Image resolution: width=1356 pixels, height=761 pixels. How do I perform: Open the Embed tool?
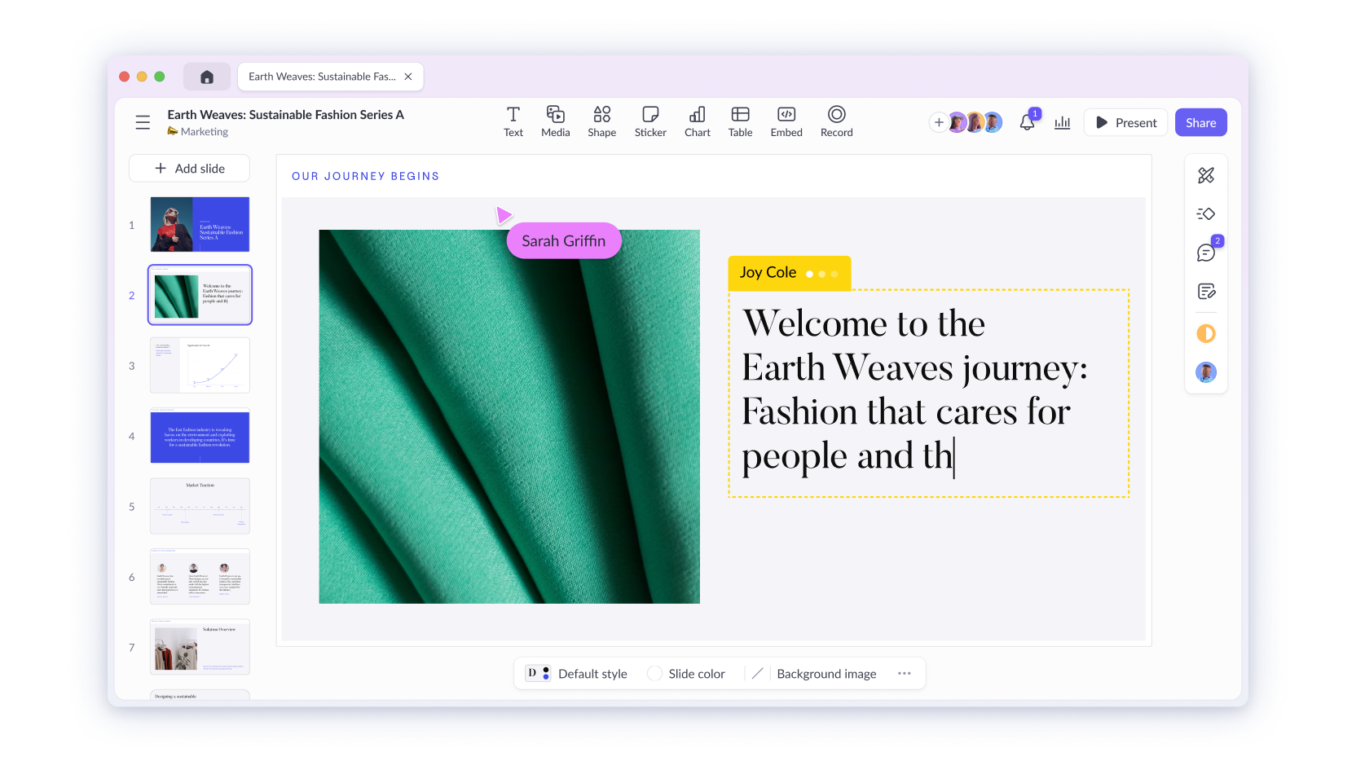tap(786, 122)
